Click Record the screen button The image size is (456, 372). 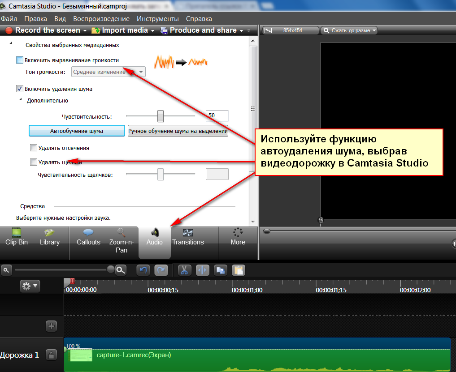(x=43, y=30)
